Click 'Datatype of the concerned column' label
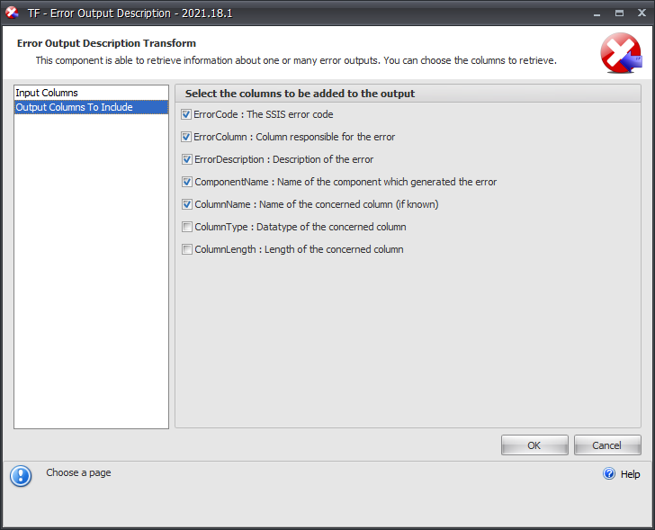Screen dimensions: 655x530 (331, 227)
